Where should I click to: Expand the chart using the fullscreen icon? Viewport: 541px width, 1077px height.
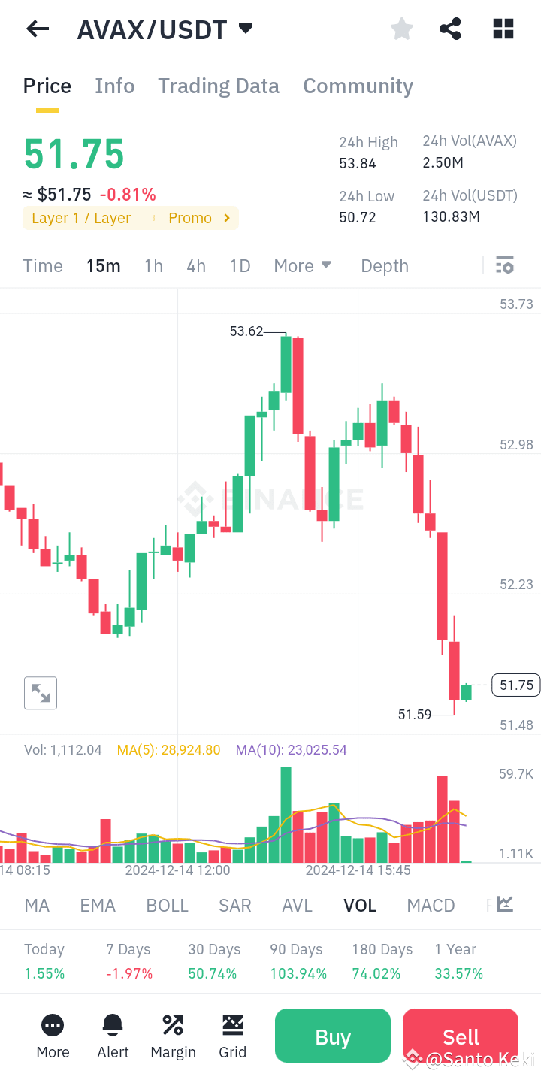coord(40,692)
